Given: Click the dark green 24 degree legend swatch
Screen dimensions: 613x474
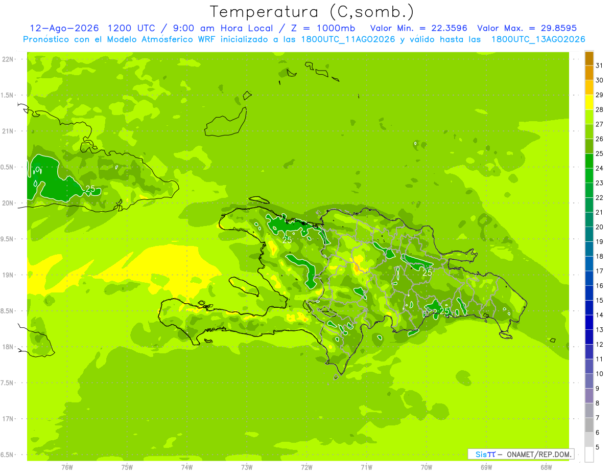Looking at the screenshot, I should 589,161.
